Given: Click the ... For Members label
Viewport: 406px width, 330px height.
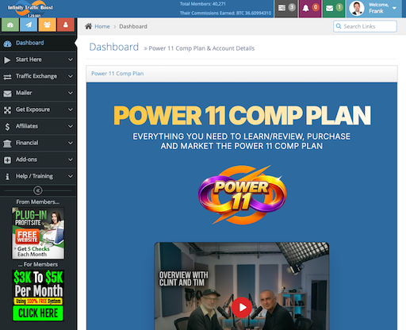Looking at the screenshot, I should [x=38, y=264].
